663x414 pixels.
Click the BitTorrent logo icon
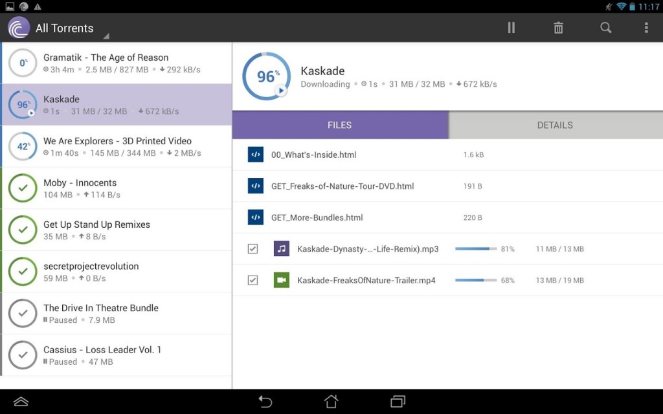(x=18, y=28)
